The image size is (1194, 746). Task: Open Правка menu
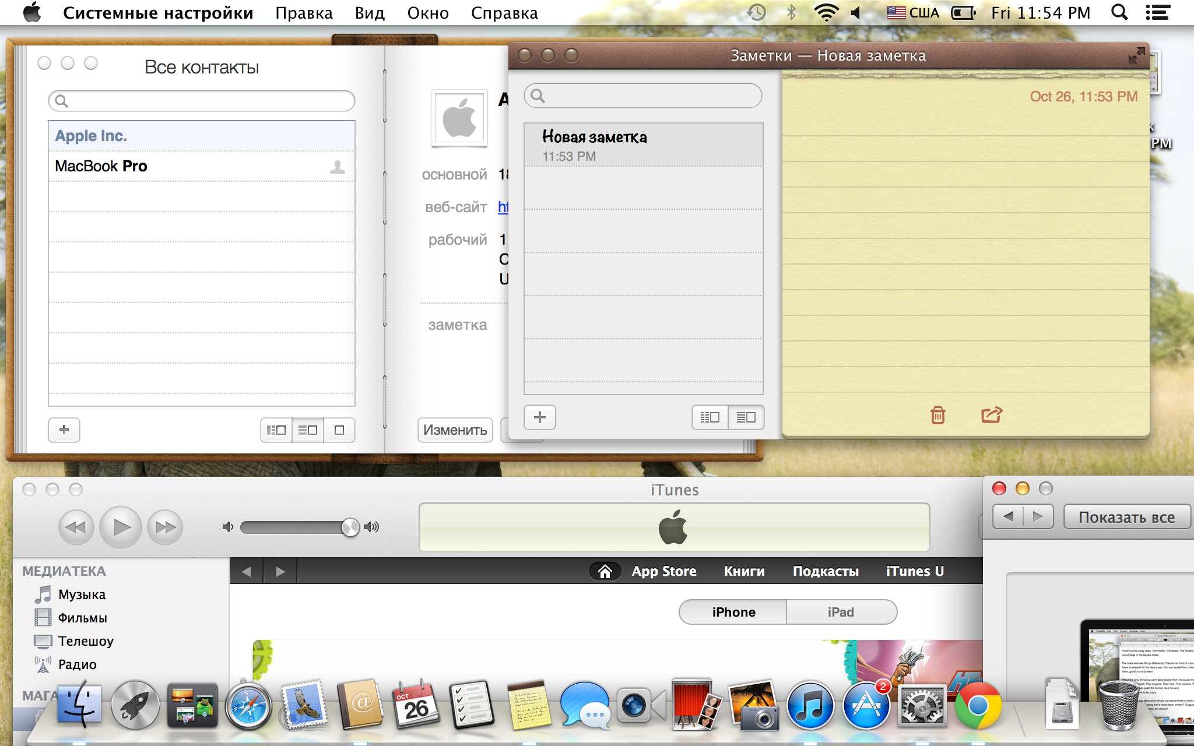tap(304, 13)
